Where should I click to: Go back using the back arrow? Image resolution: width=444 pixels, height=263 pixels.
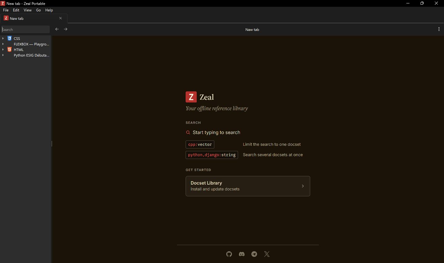tap(57, 29)
